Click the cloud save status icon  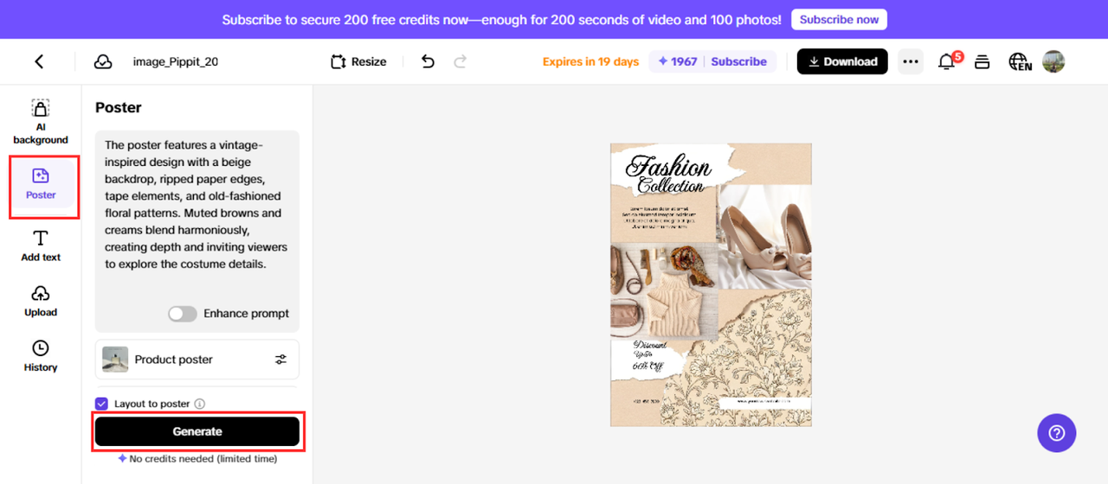point(103,61)
